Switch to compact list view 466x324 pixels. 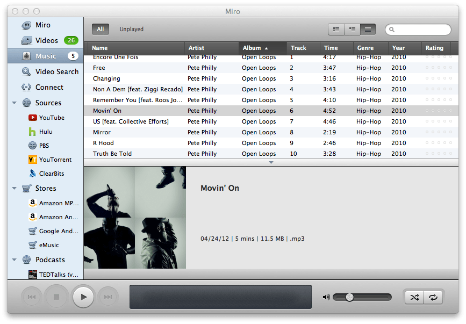(368, 30)
